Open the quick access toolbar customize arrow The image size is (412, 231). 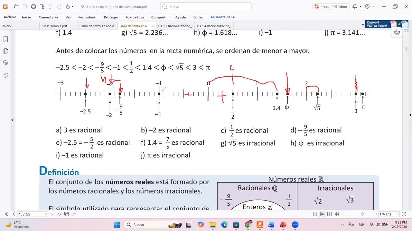tap(82, 6)
